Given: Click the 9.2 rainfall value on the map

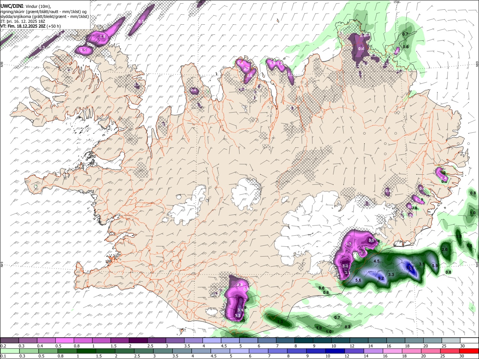Looking at the screenshot, I should 381,279.
